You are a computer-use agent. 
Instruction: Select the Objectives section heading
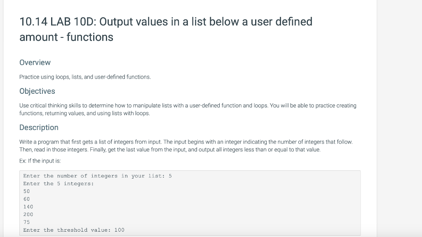coord(37,91)
